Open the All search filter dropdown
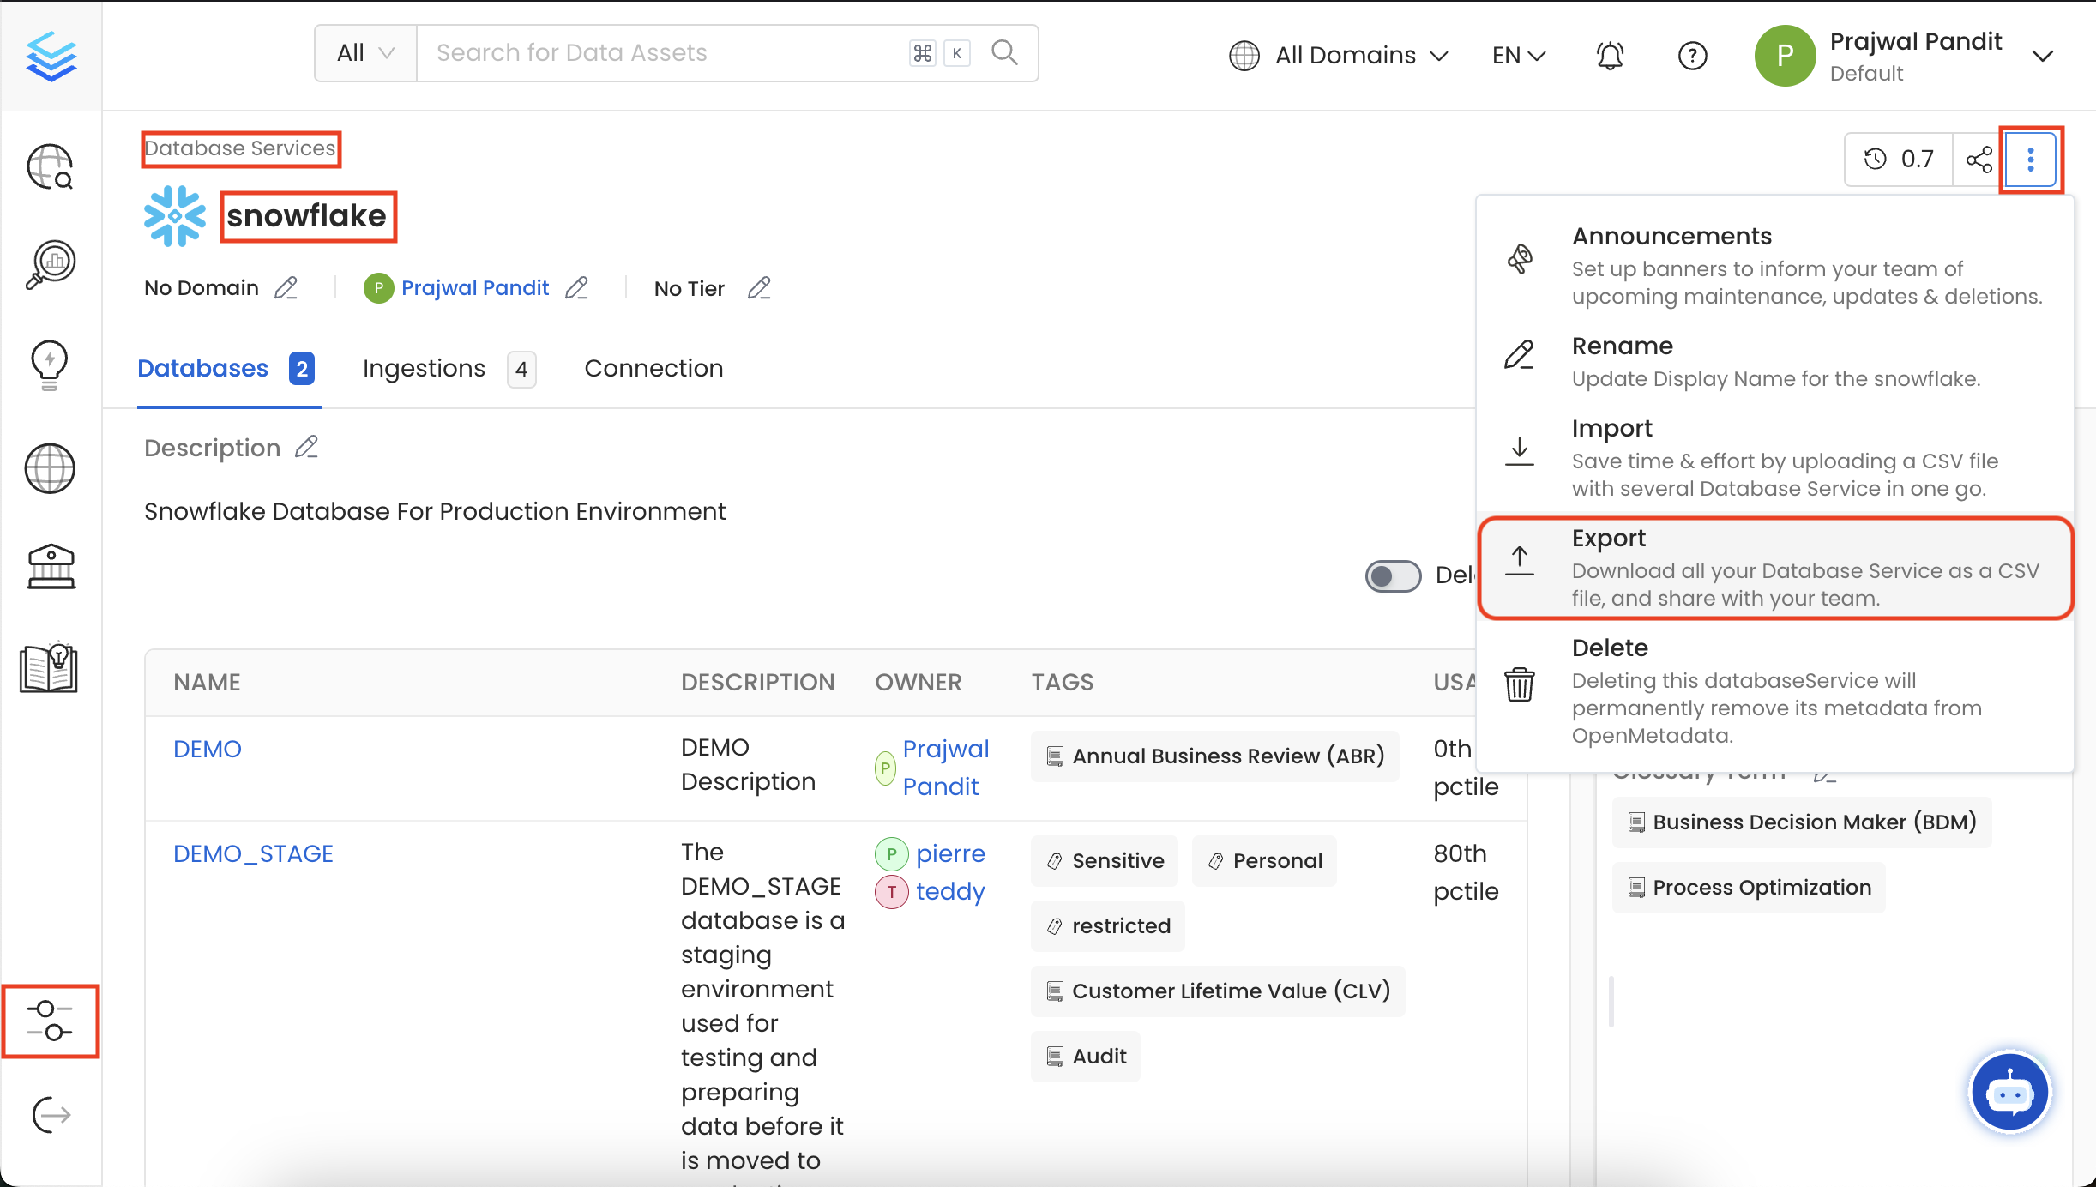 tap(364, 52)
